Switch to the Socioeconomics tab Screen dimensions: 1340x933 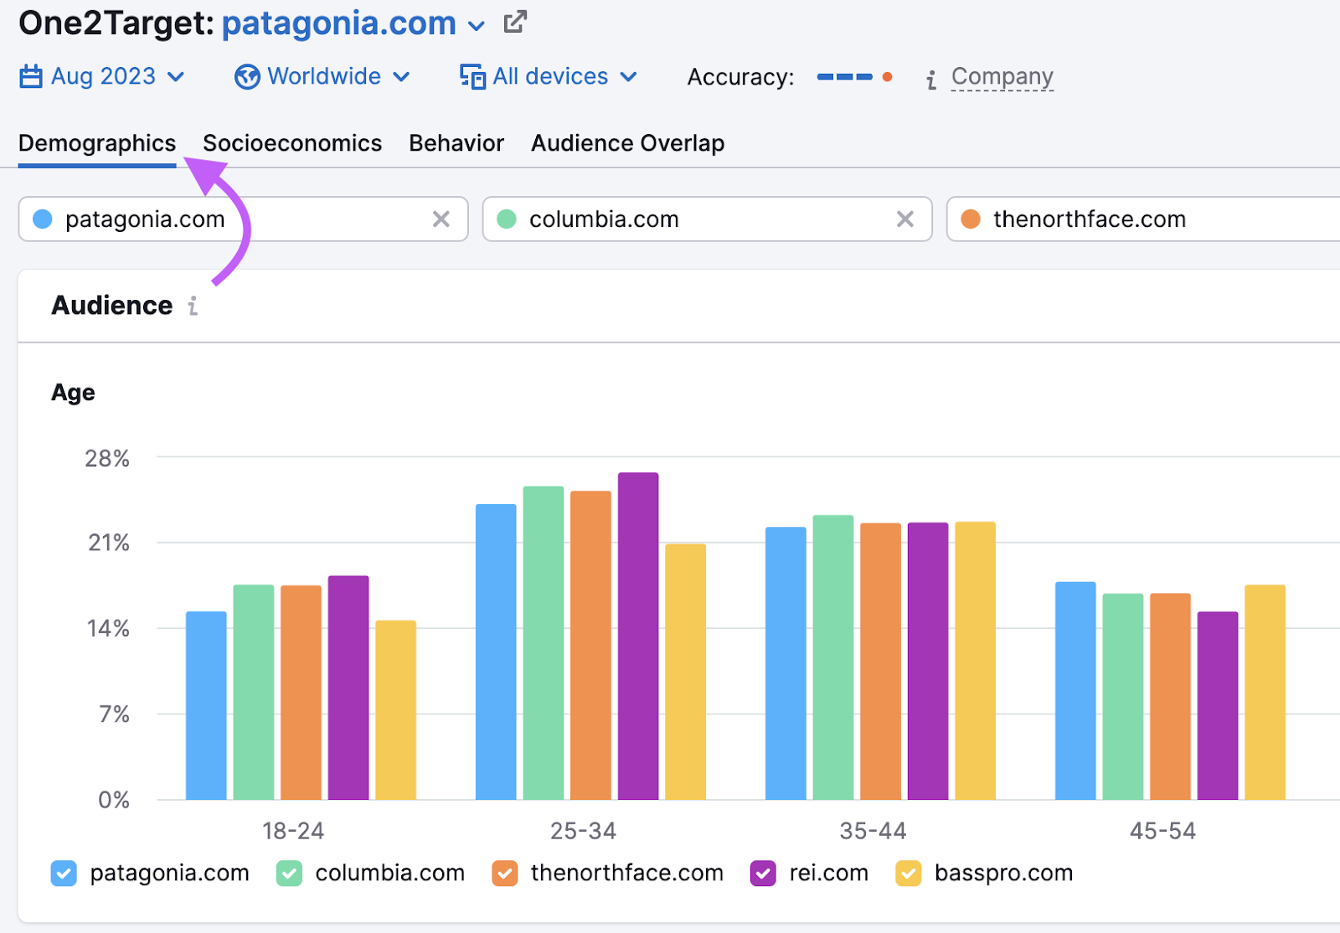pos(292,143)
